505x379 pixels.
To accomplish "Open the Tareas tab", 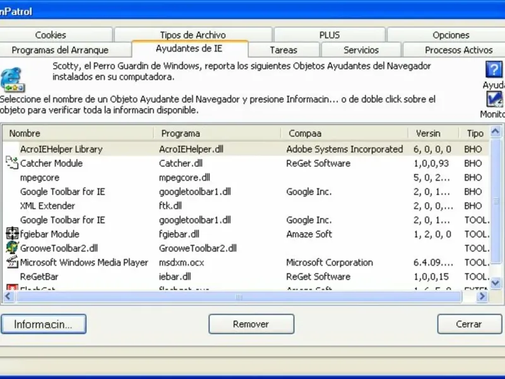I will pyautogui.click(x=283, y=50).
